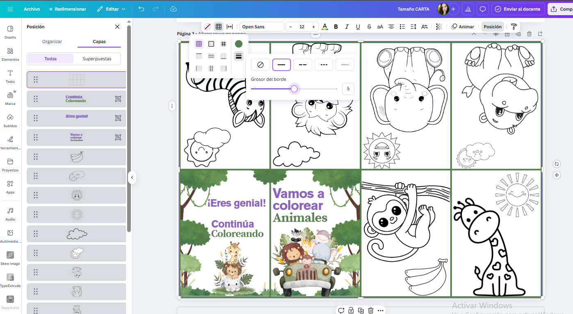Screen dimensions: 573x314
Task: Select the inner borders option
Action: click(x=224, y=44)
